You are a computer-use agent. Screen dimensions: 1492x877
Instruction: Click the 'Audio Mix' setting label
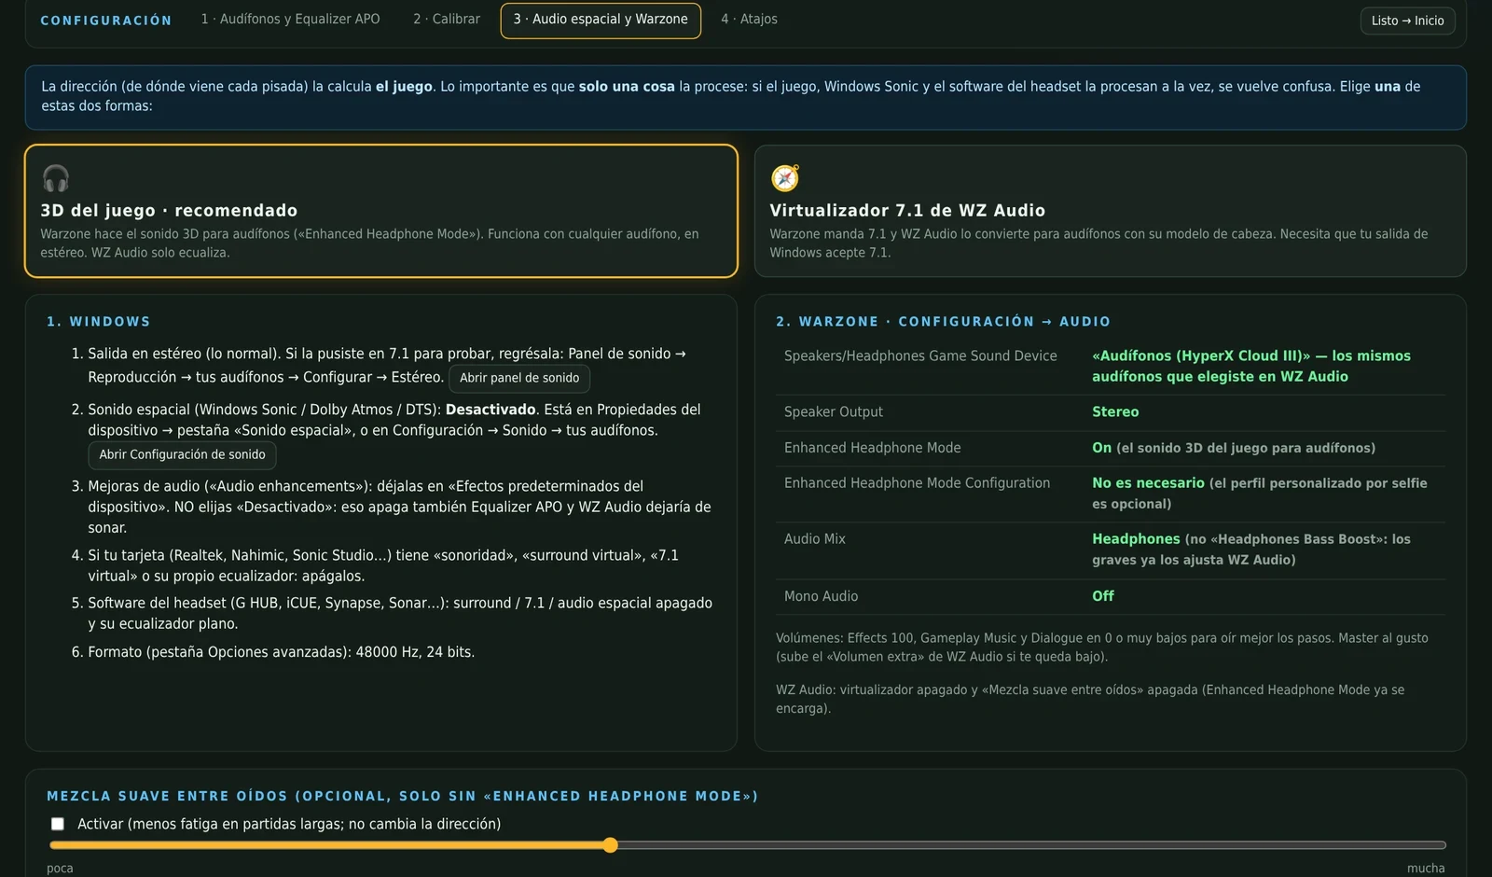[815, 539]
